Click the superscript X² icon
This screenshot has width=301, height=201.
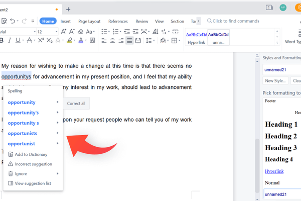41,40
